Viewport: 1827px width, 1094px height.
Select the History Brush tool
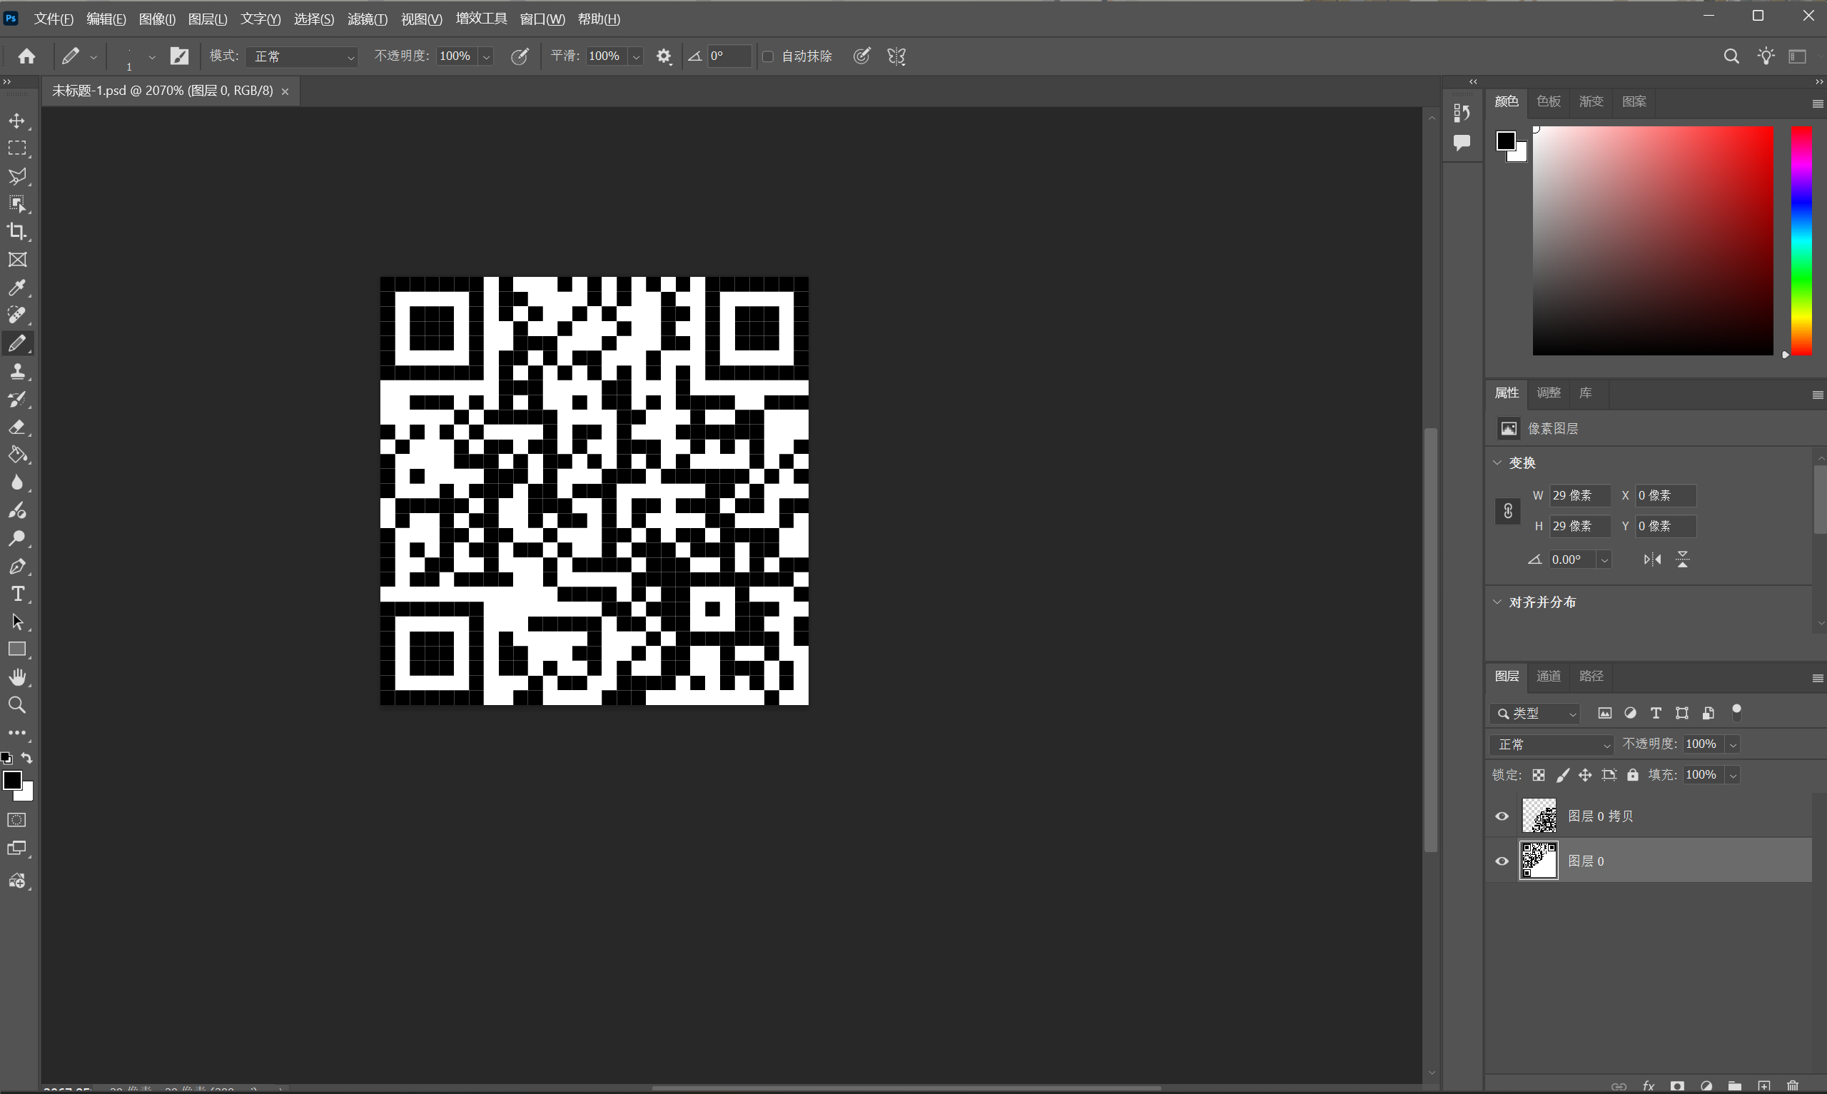click(17, 399)
